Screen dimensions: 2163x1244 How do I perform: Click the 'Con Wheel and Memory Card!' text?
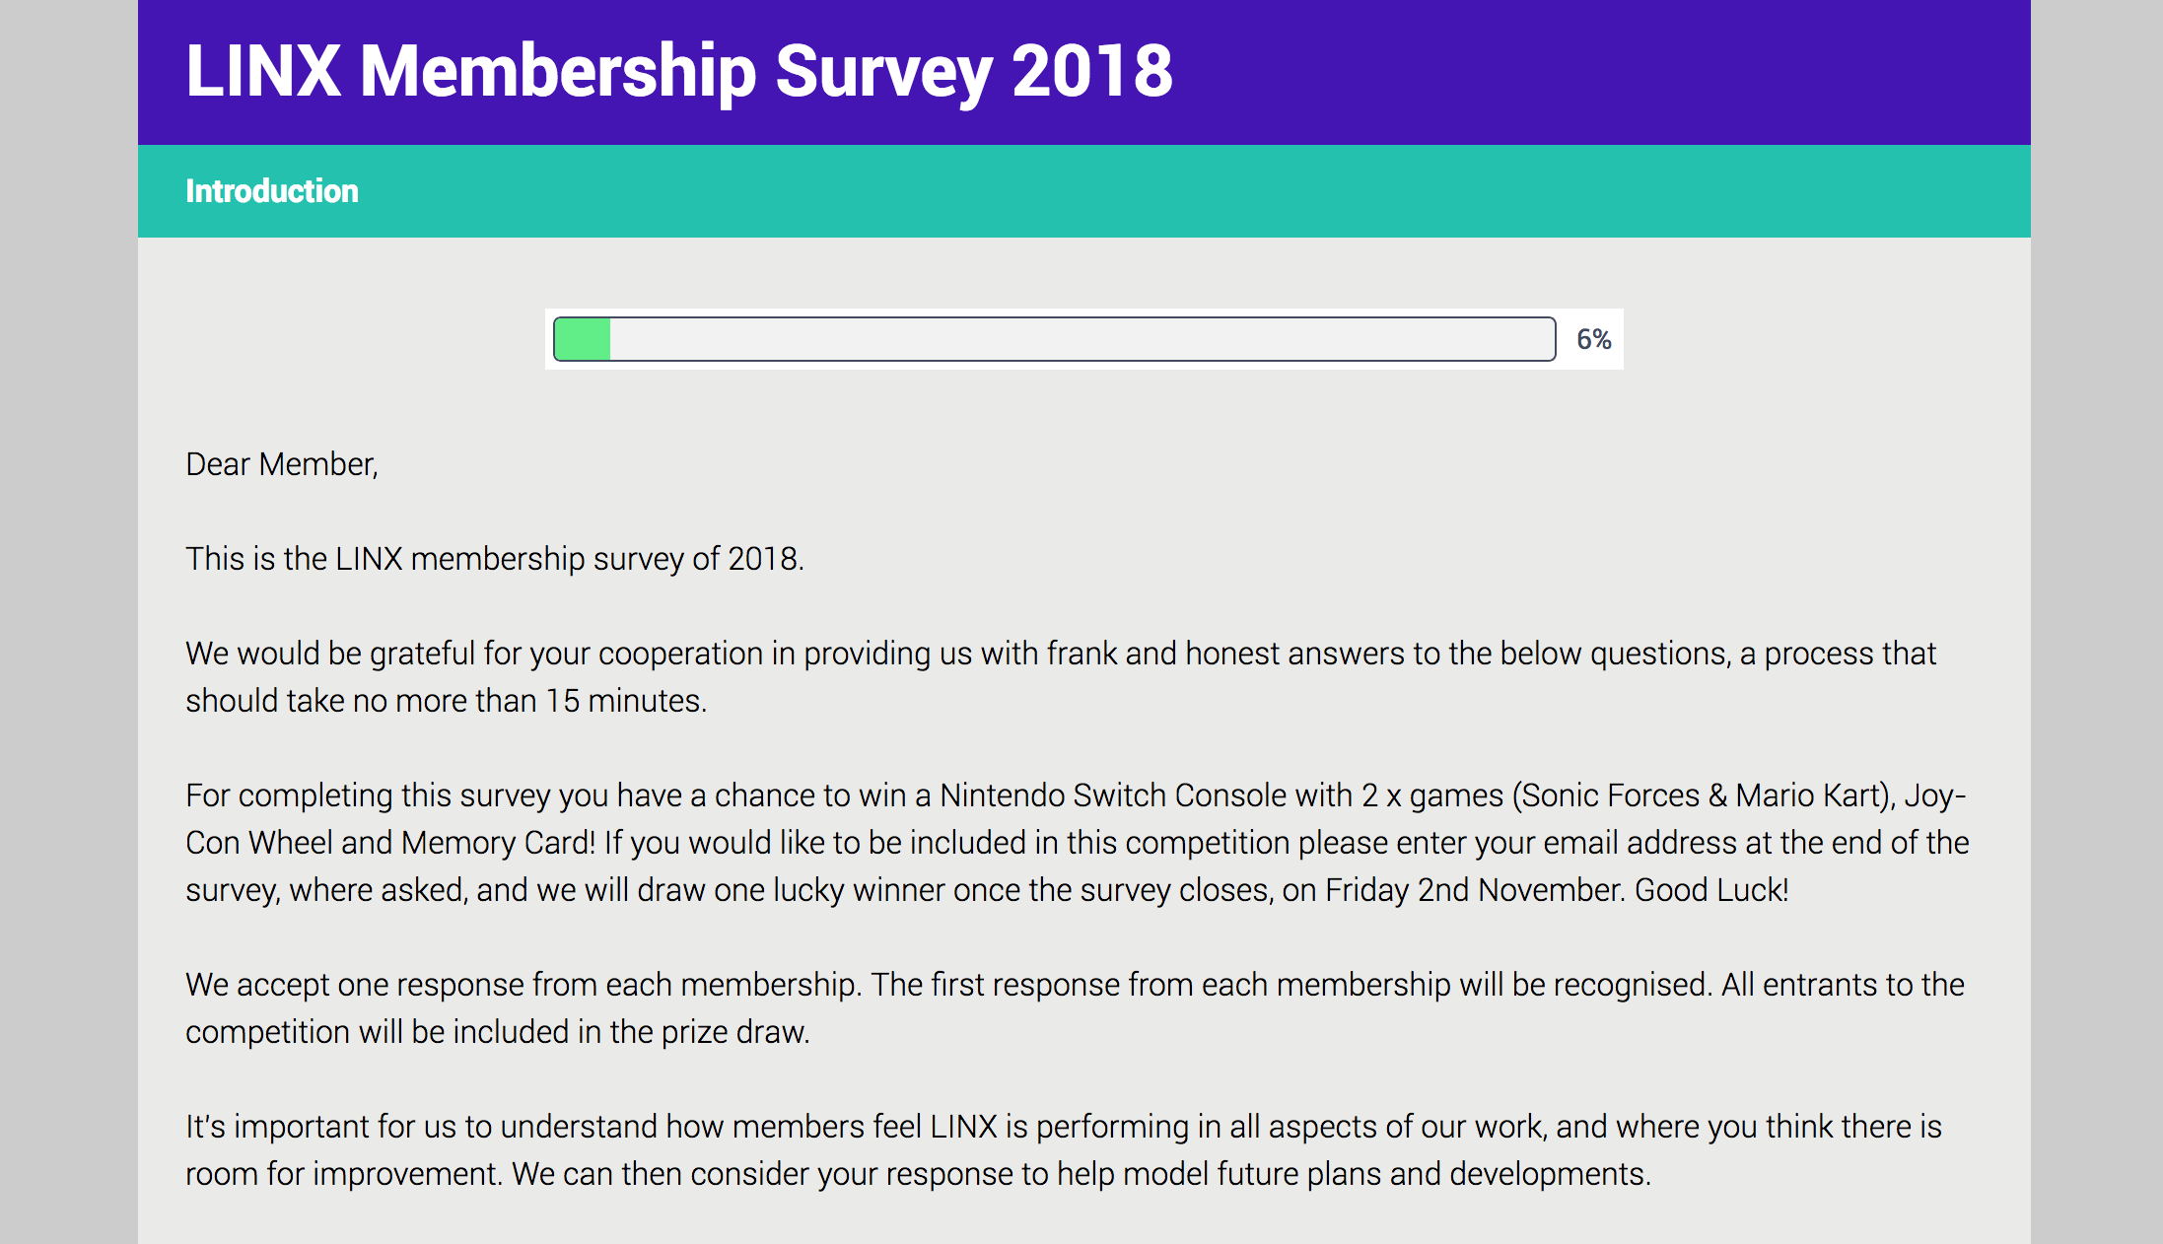(390, 843)
